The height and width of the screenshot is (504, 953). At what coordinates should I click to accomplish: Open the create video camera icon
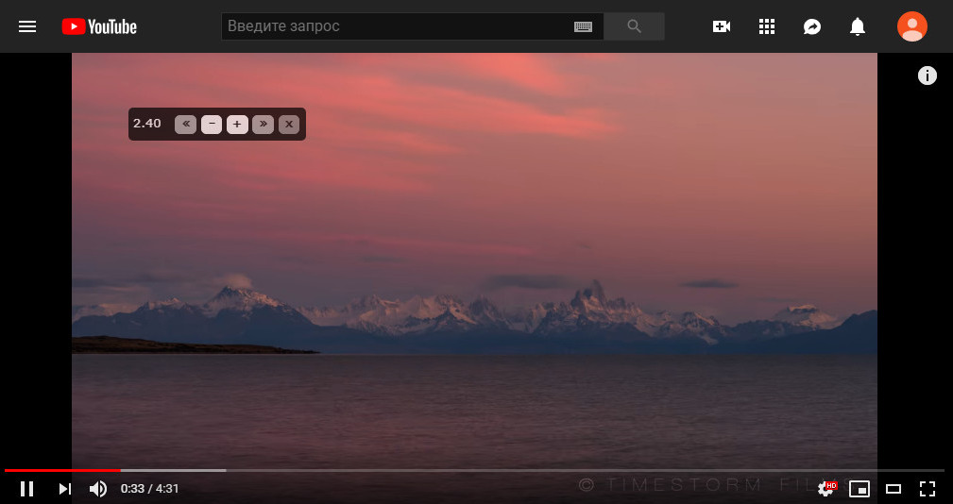(722, 26)
